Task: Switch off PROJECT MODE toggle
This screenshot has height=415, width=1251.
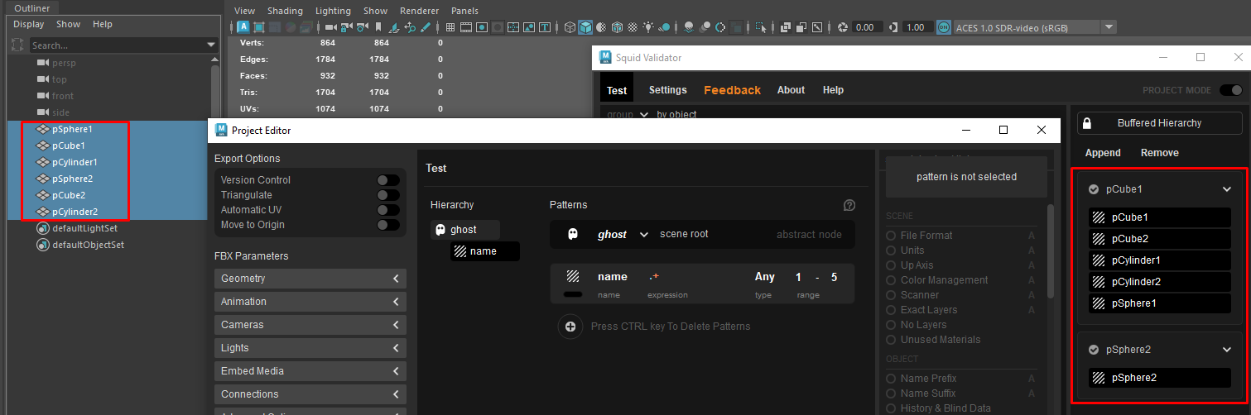Action: coord(1231,90)
